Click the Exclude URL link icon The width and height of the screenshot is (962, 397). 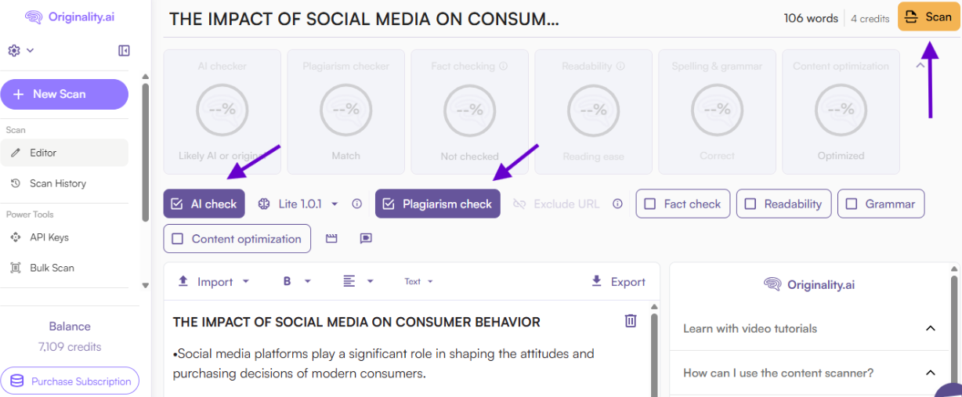519,204
